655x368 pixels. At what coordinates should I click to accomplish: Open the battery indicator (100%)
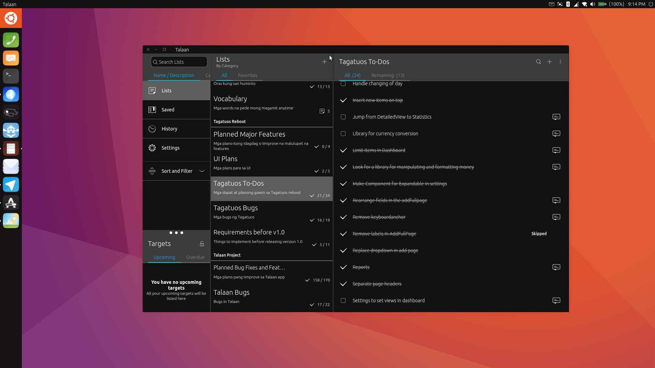pyautogui.click(x=611, y=4)
